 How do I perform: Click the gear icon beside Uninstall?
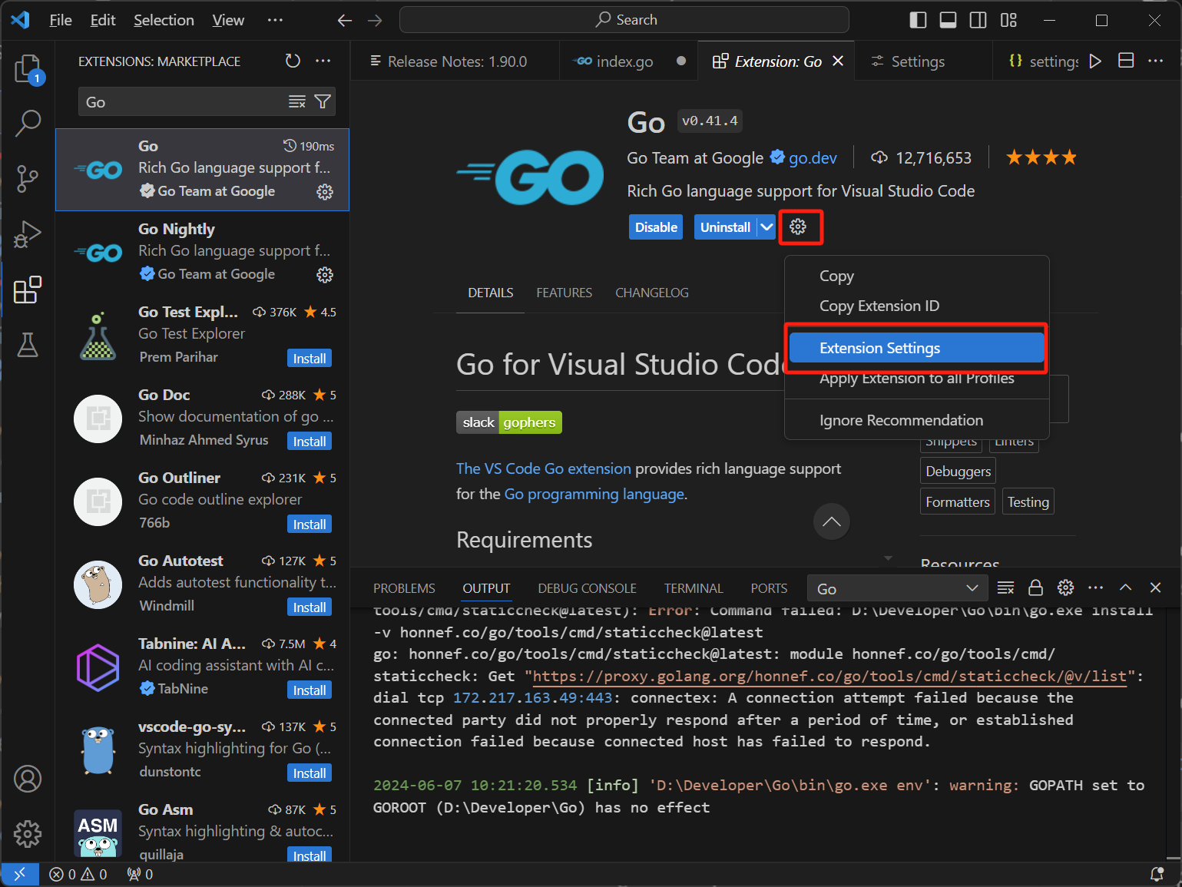point(798,227)
